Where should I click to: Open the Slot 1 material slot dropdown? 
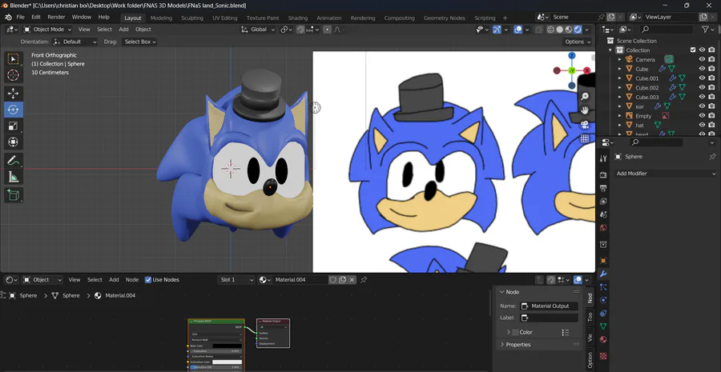tap(236, 280)
